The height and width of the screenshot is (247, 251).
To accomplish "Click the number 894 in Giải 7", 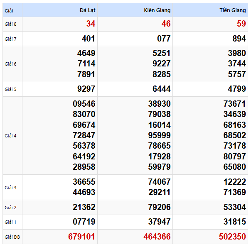I will [x=239, y=39].
